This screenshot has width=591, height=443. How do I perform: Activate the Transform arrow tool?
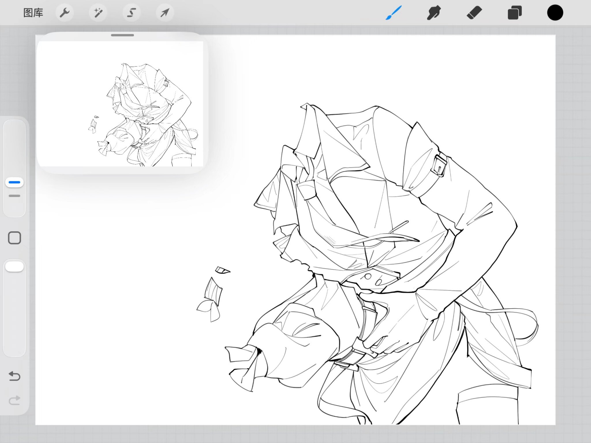coord(165,13)
